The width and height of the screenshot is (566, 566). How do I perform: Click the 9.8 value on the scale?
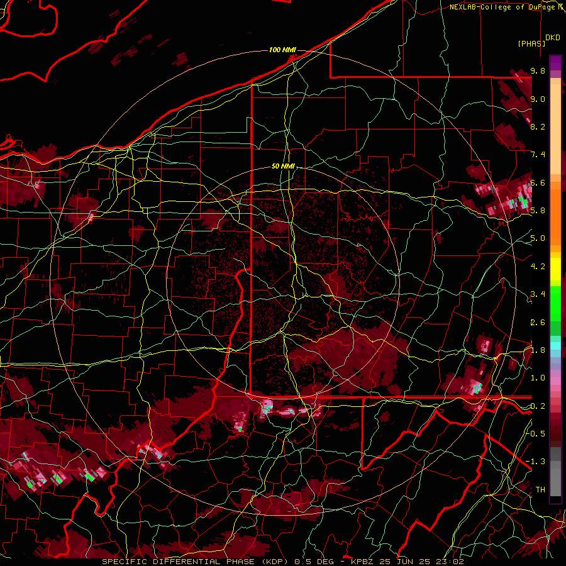click(x=538, y=70)
